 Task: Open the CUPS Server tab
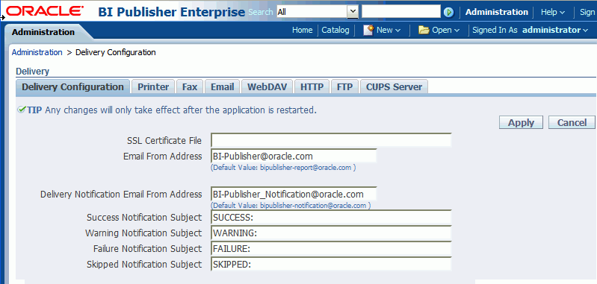coord(394,87)
